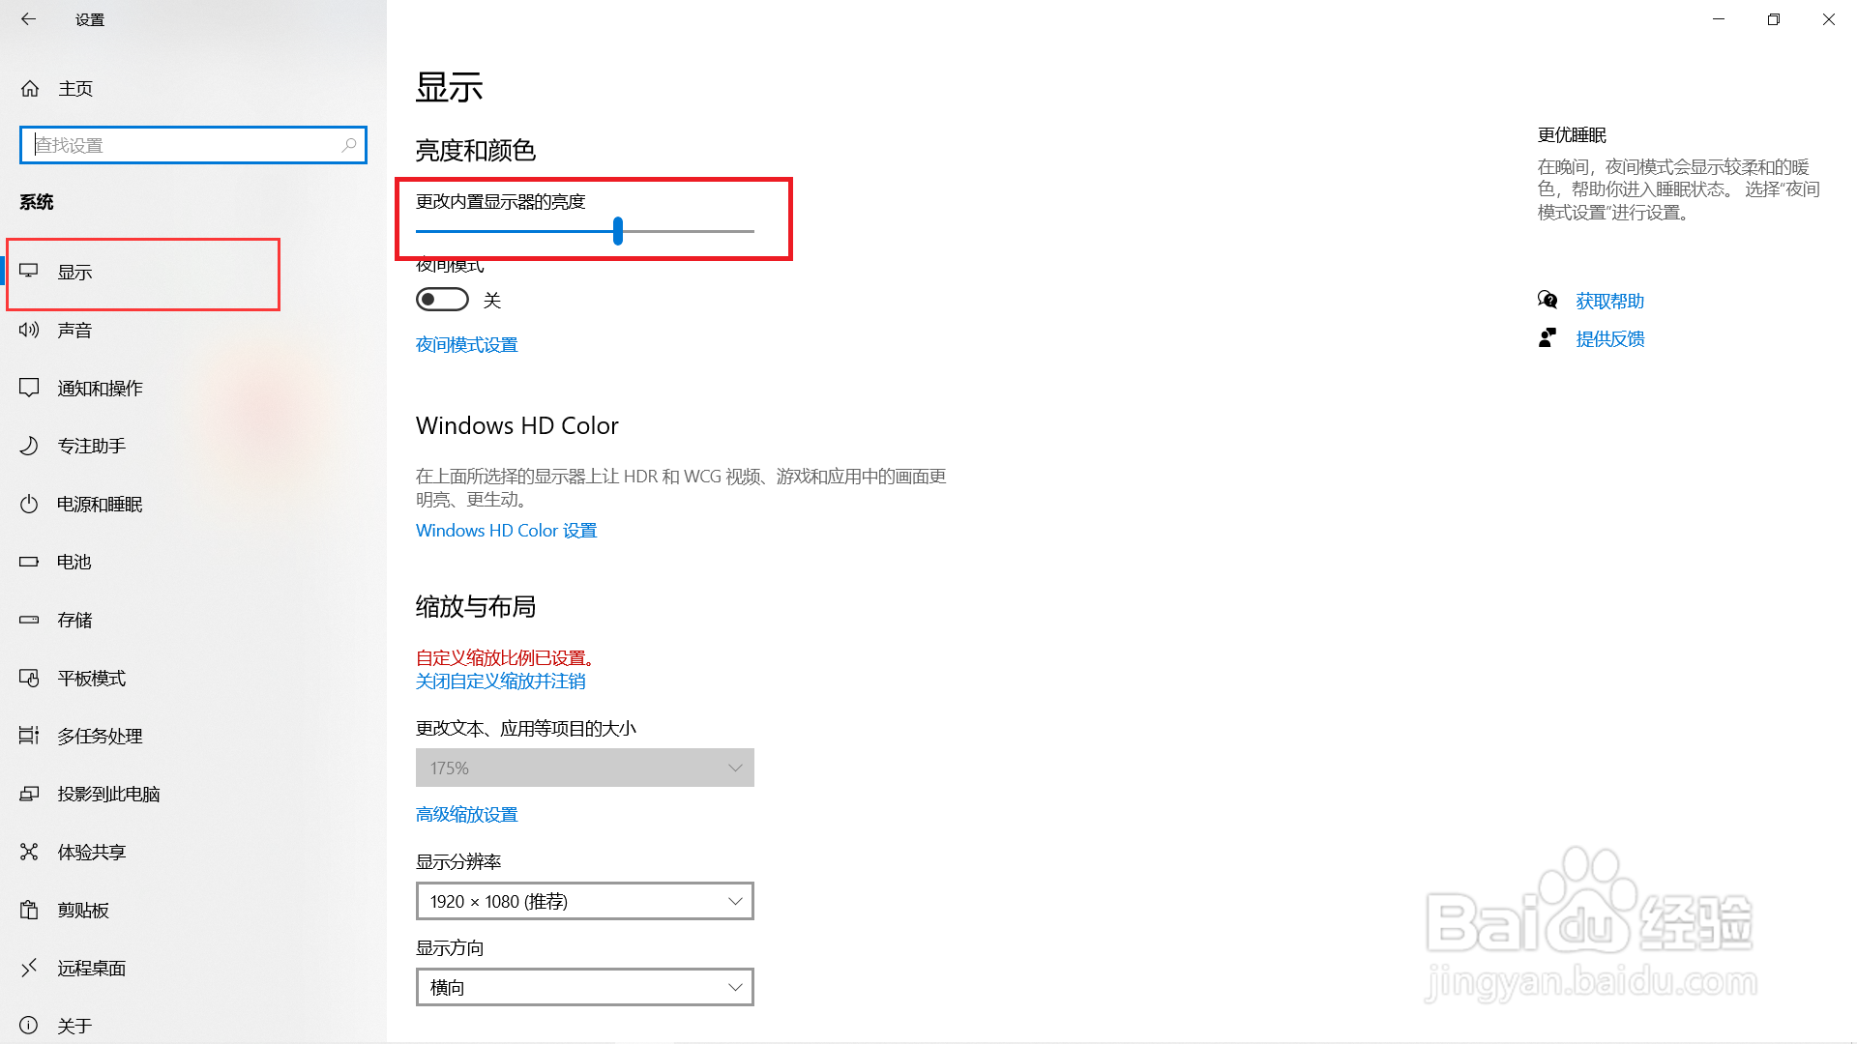The image size is (1857, 1044).
Task: Click the back arrow icon
Action: click(x=28, y=19)
